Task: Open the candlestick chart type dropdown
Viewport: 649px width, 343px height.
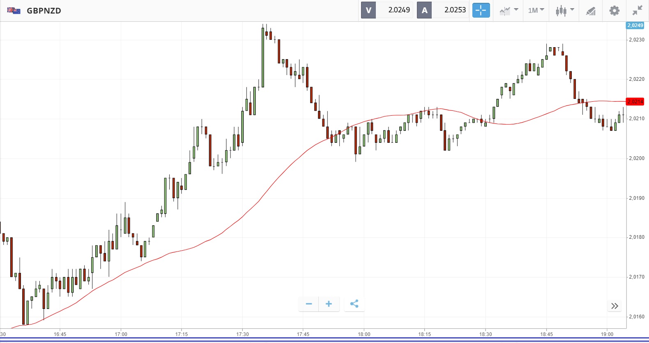Action: tap(565, 10)
